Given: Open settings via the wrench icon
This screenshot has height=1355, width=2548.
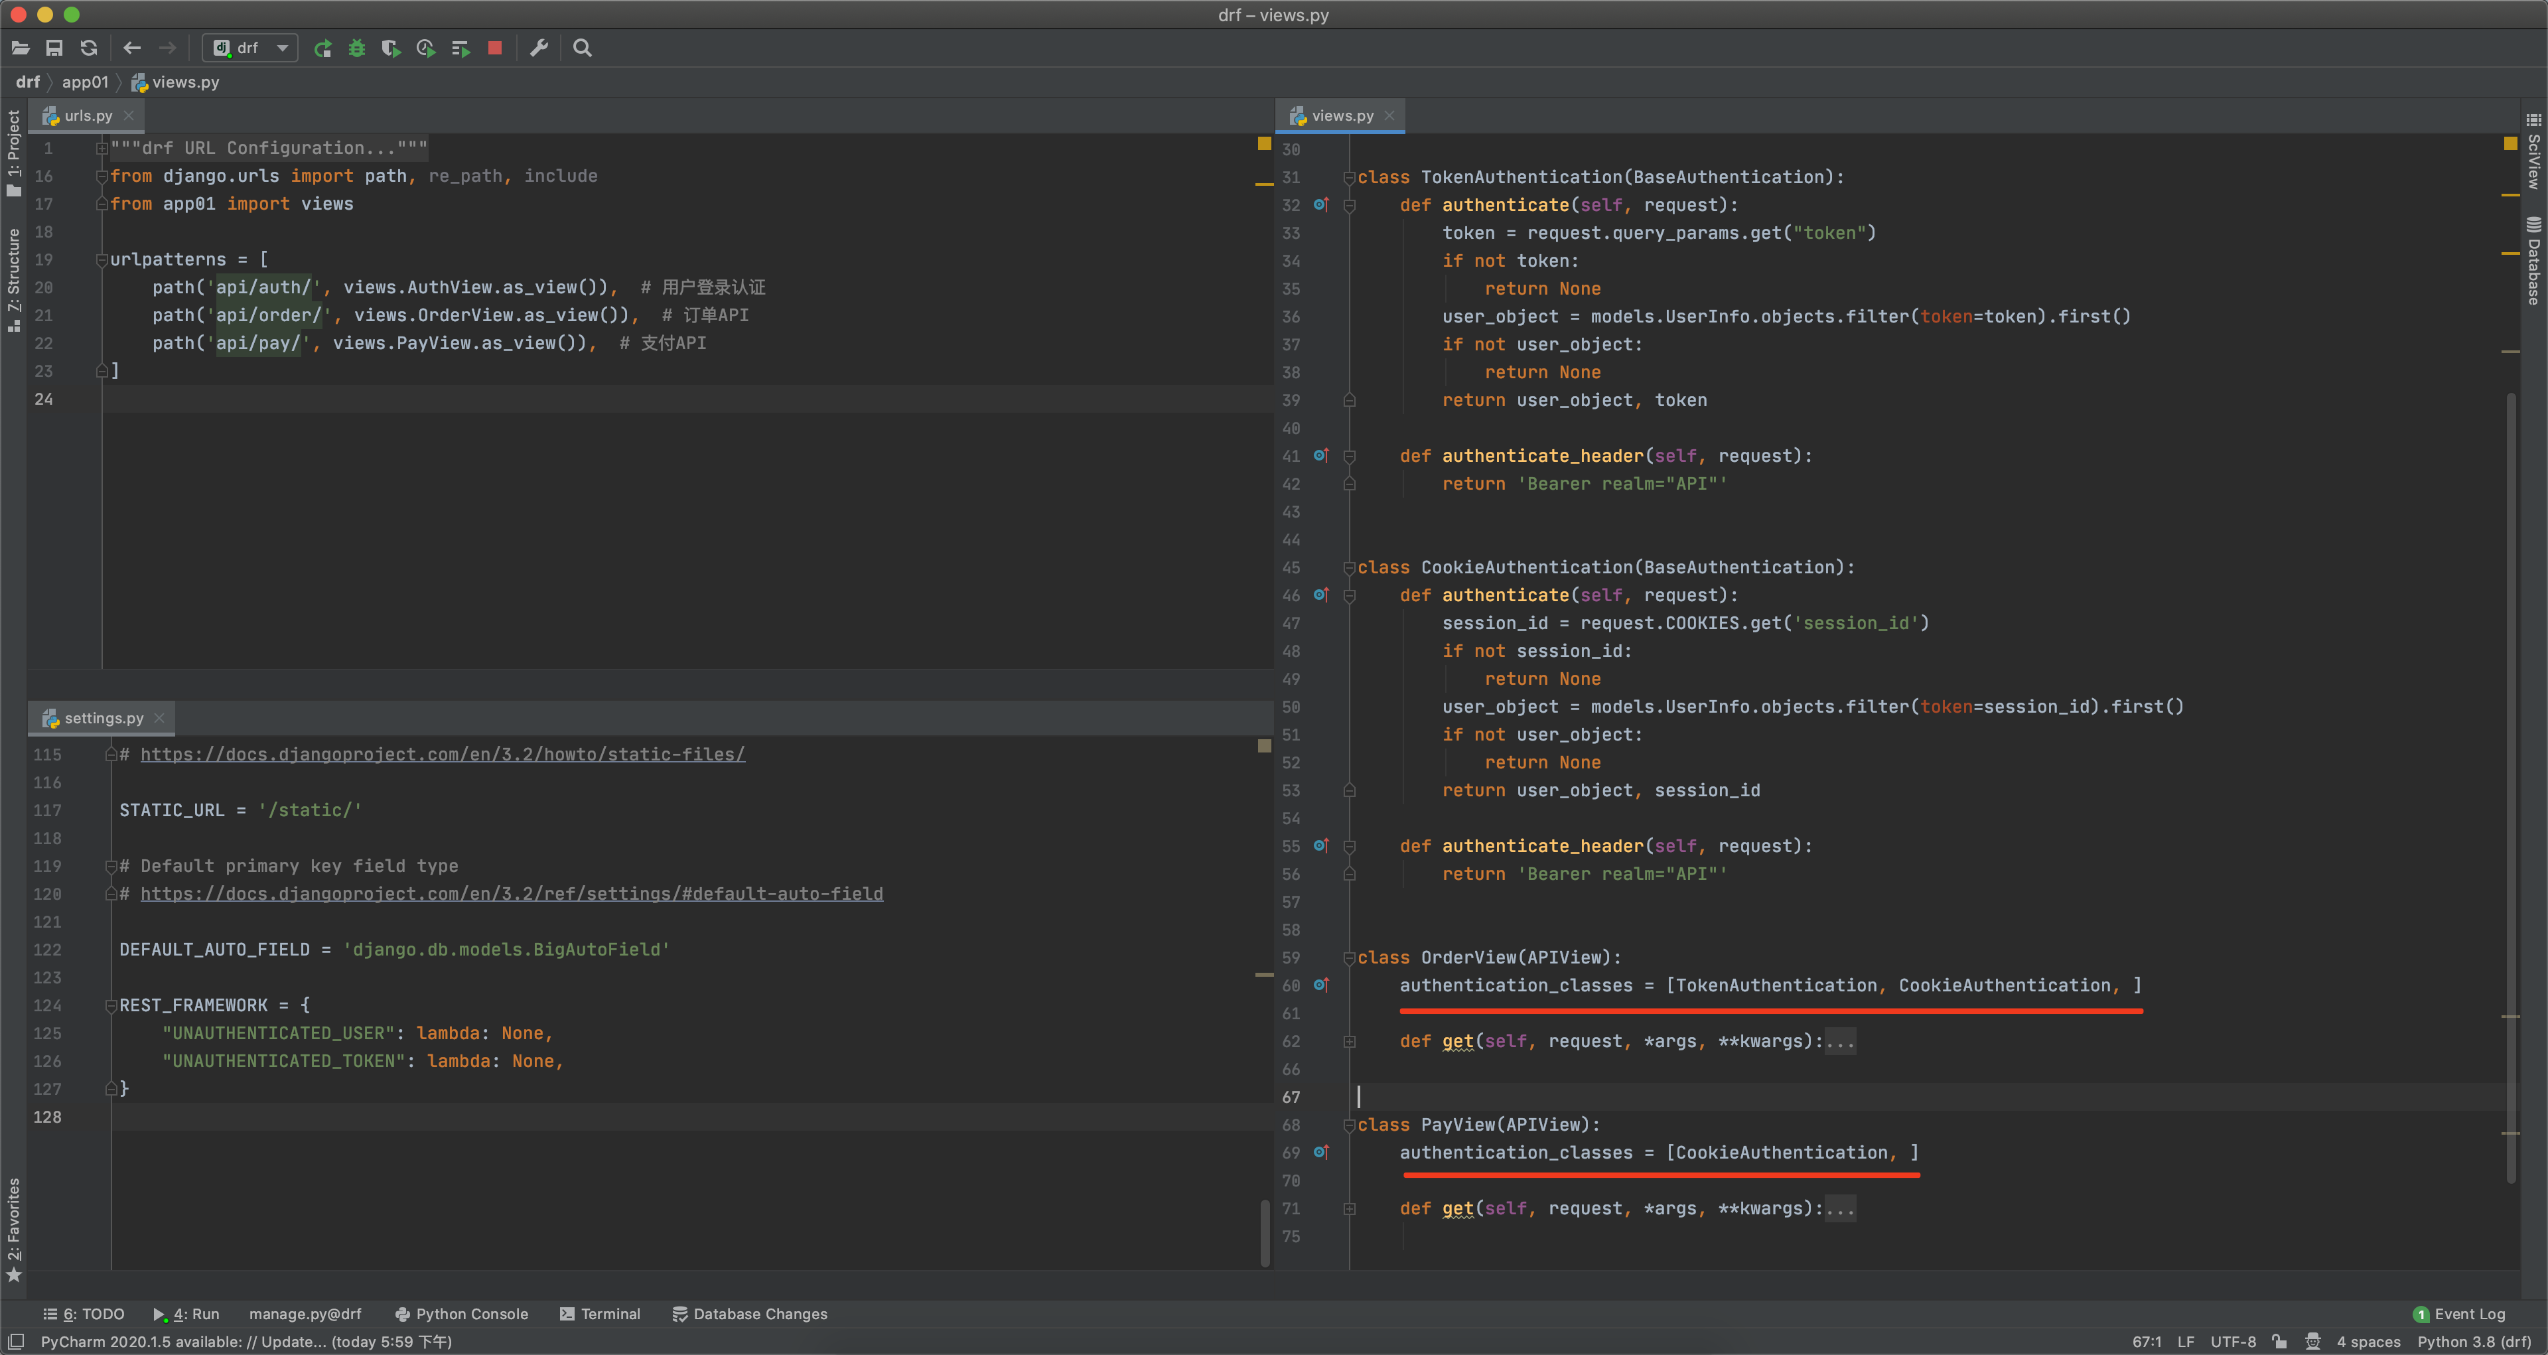Looking at the screenshot, I should (539, 48).
